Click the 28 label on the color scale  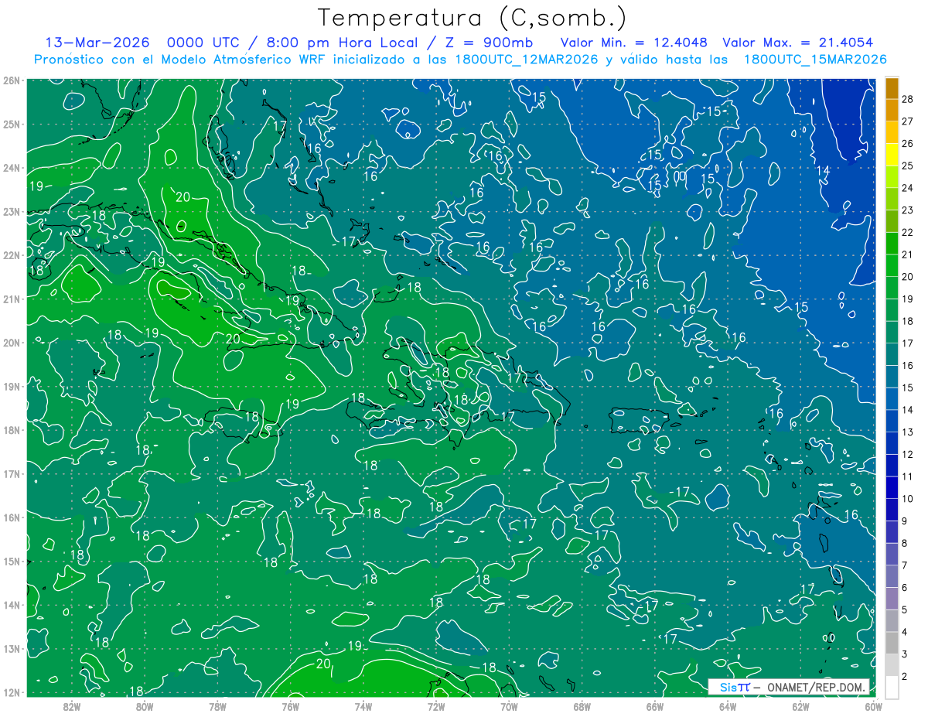907,100
